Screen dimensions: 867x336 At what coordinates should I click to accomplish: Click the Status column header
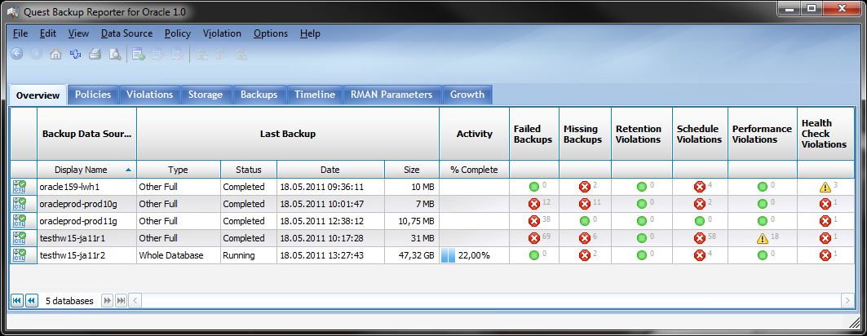tap(248, 170)
